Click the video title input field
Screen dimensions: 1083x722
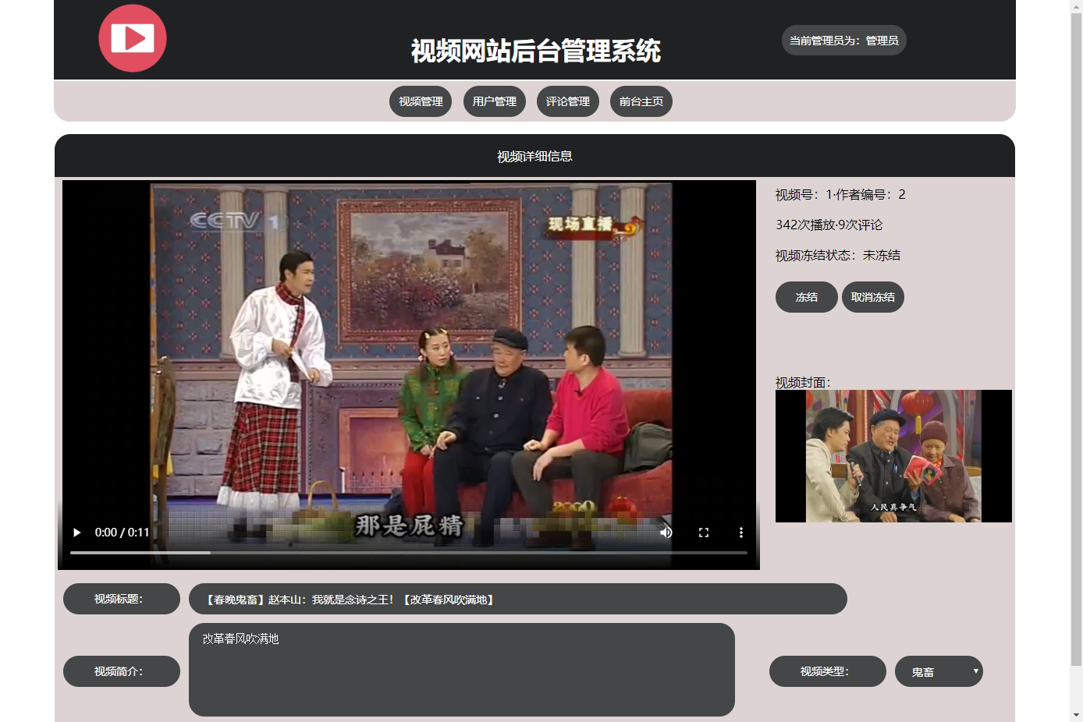pyautogui.click(x=518, y=599)
